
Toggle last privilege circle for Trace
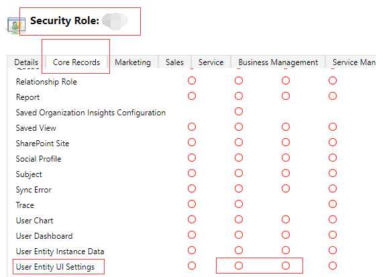[333, 204]
